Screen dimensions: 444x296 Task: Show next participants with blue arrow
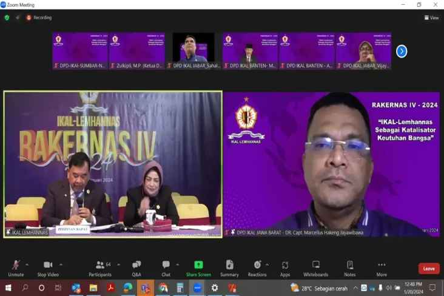click(402, 52)
